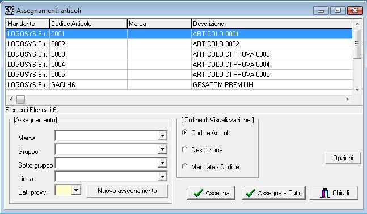The image size is (367, 214).
Task: Expand the Gruppo combo box
Action: tap(162, 149)
